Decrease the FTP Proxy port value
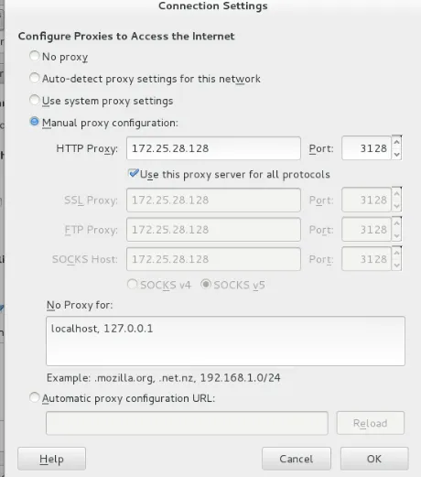The width and height of the screenshot is (421, 477). click(396, 235)
